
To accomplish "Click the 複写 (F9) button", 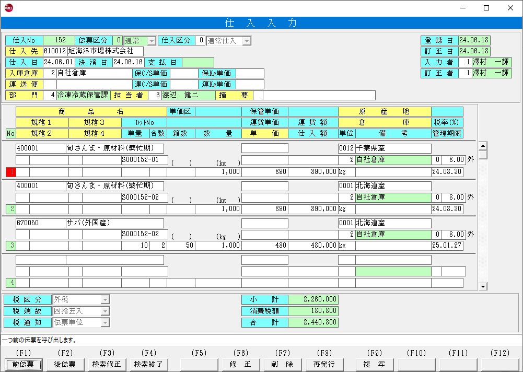I will [x=374, y=364].
